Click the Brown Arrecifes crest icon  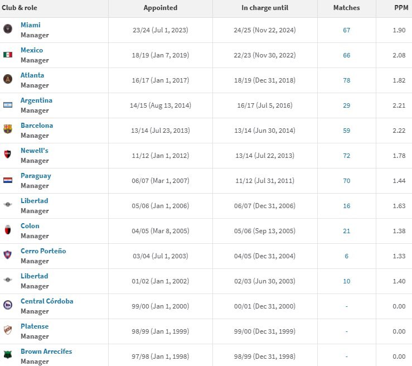point(8,355)
